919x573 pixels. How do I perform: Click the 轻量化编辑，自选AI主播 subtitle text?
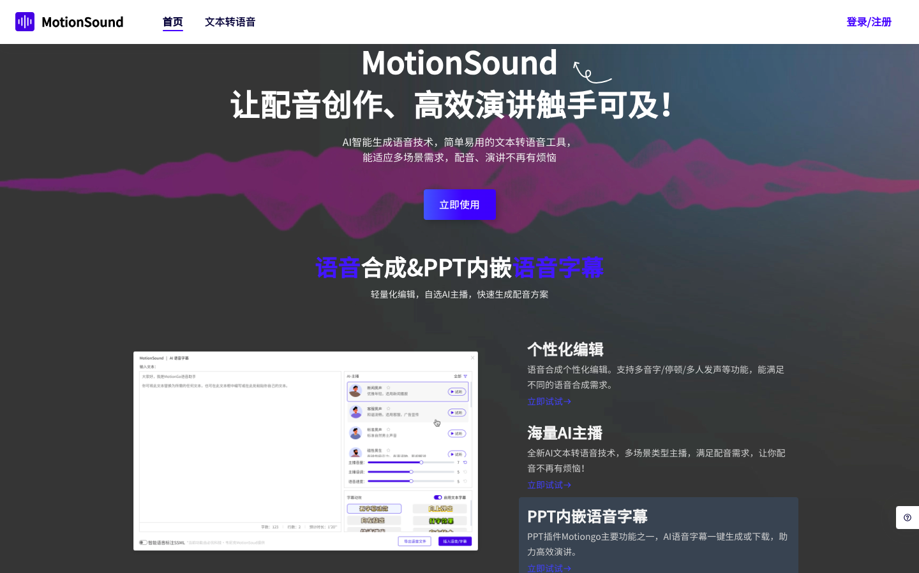[x=459, y=294]
